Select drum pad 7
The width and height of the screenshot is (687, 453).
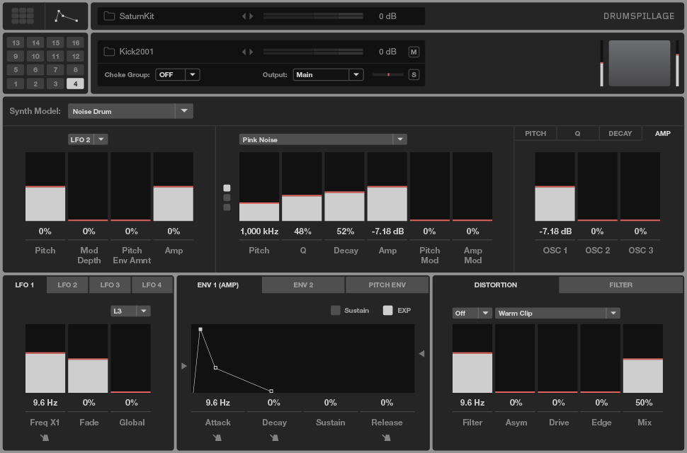pos(55,69)
